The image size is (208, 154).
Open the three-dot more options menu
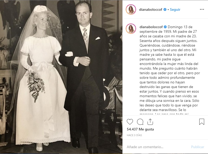coord(202,9)
